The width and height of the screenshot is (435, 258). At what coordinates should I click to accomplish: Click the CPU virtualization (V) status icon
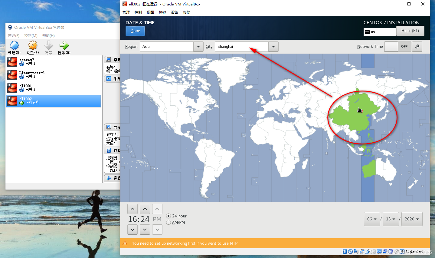[x=391, y=251]
